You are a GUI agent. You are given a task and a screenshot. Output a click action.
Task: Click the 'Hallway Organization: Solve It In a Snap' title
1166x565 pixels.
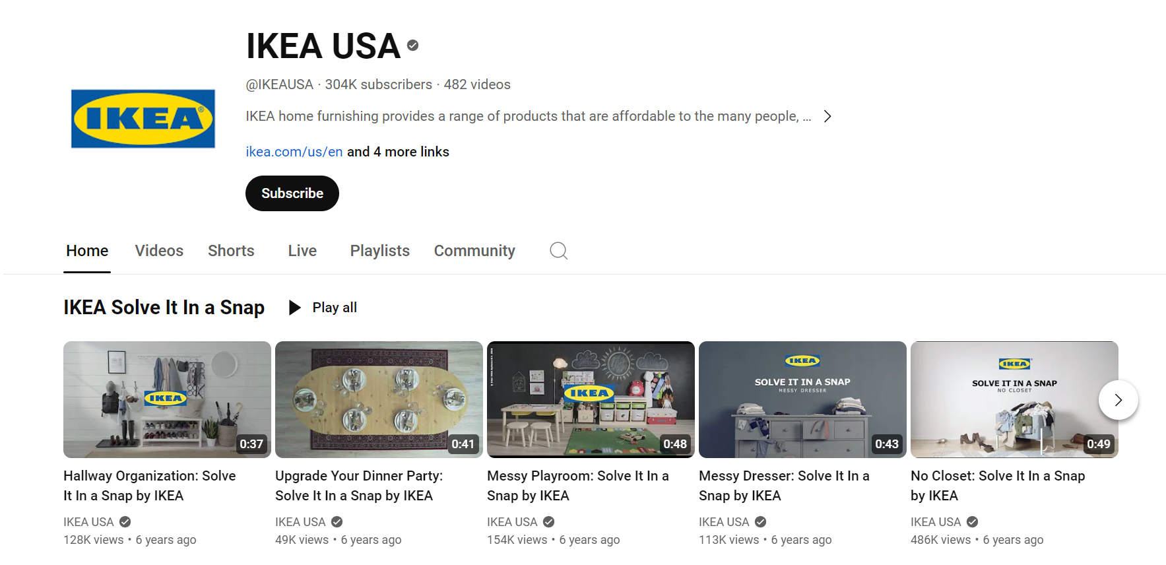[x=150, y=486]
